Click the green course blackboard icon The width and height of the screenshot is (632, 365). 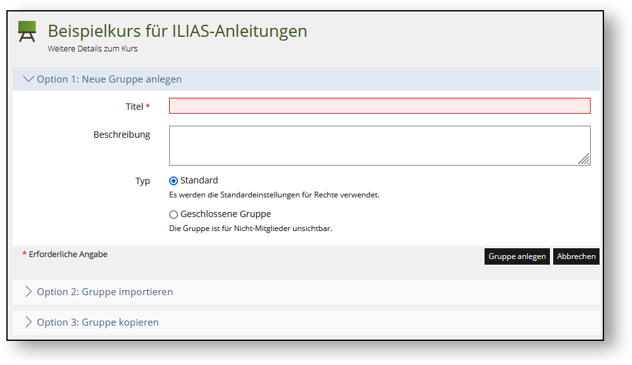(27, 31)
